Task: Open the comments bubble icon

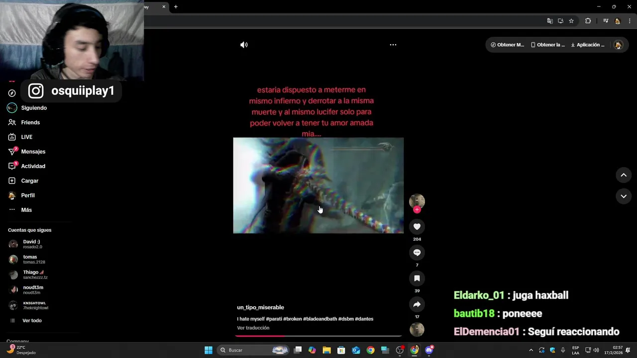Action: pyautogui.click(x=417, y=253)
